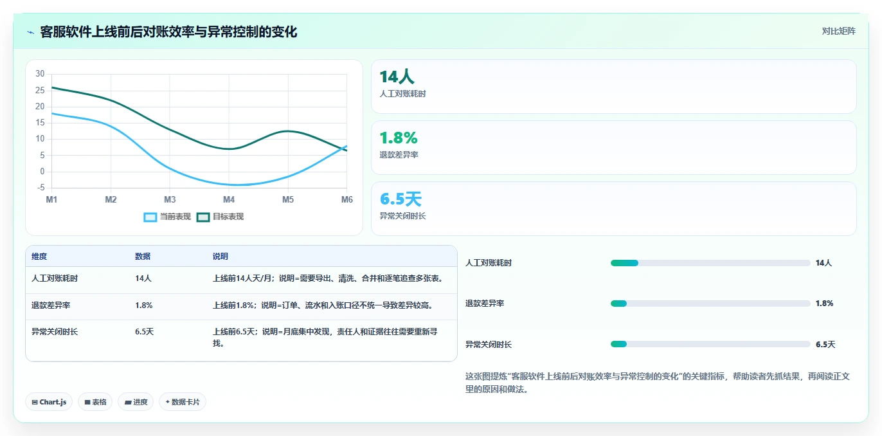Click the M3 label on the chart axis

(170, 200)
